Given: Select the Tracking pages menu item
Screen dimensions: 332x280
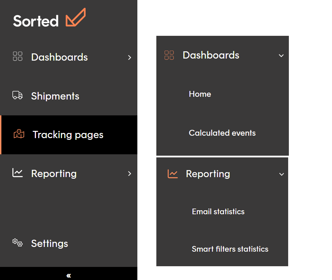Looking at the screenshot, I should 69,135.
